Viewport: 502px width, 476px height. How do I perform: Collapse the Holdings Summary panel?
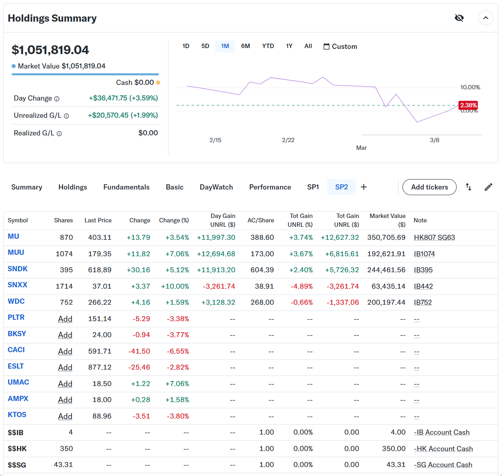tap(486, 18)
